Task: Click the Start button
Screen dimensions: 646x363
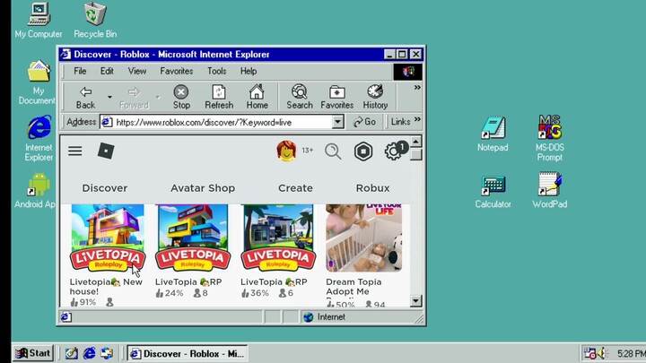Action: [x=31, y=353]
